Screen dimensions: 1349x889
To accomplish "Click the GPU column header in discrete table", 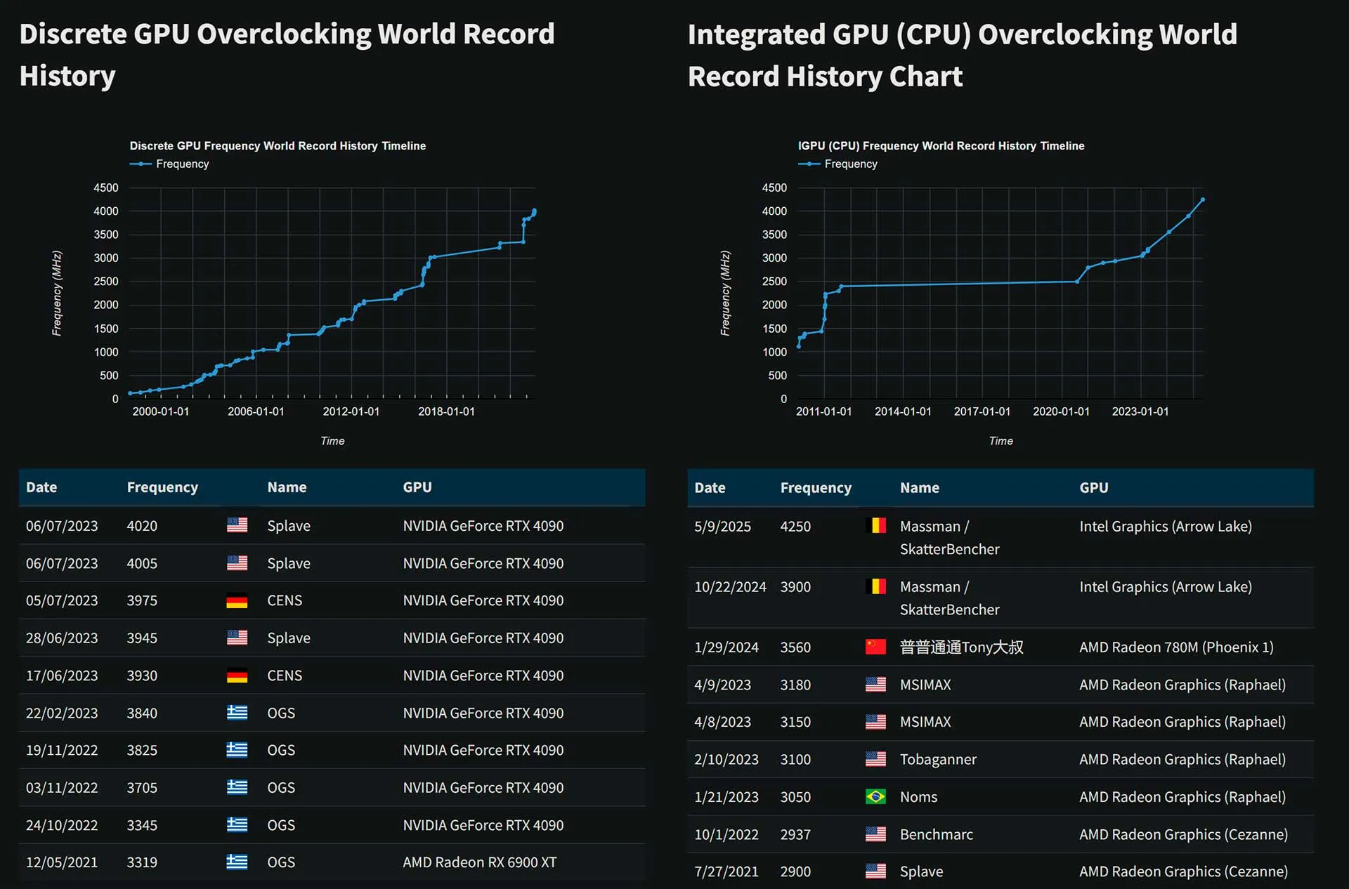I will click(417, 487).
